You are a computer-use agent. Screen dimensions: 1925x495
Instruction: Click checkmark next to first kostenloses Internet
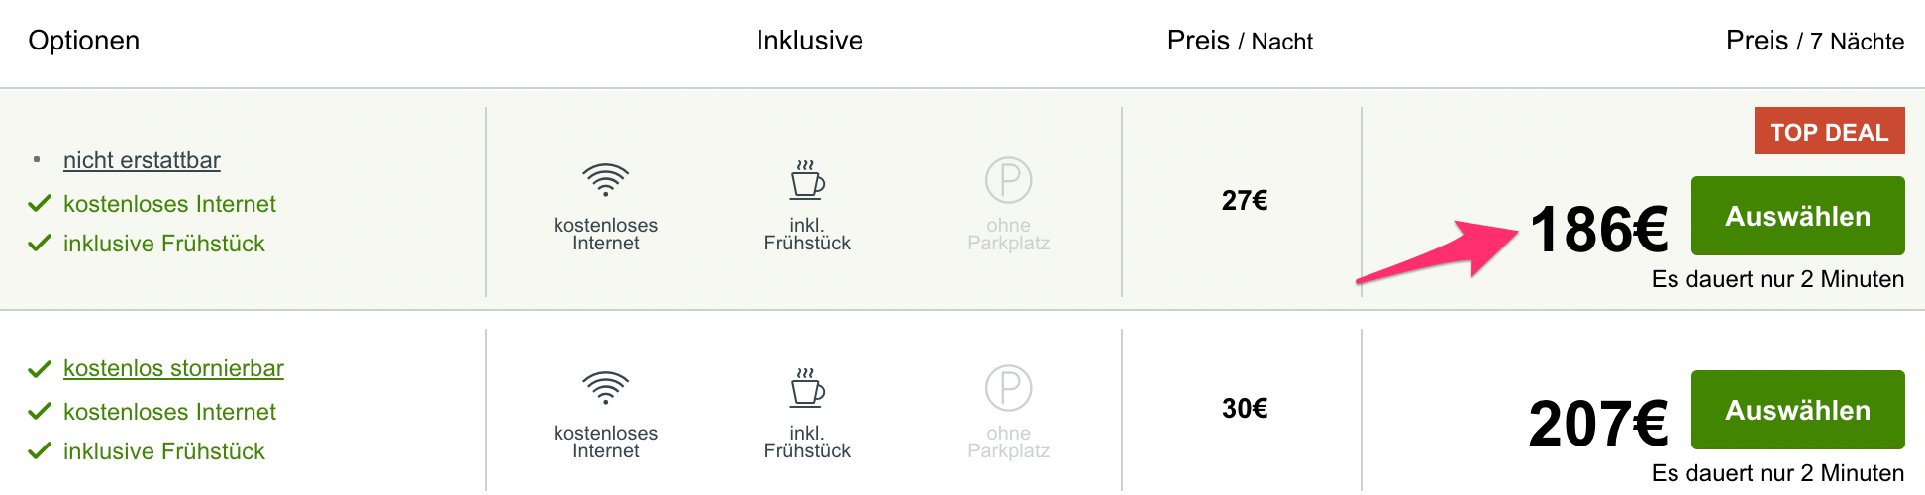pyautogui.click(x=40, y=204)
